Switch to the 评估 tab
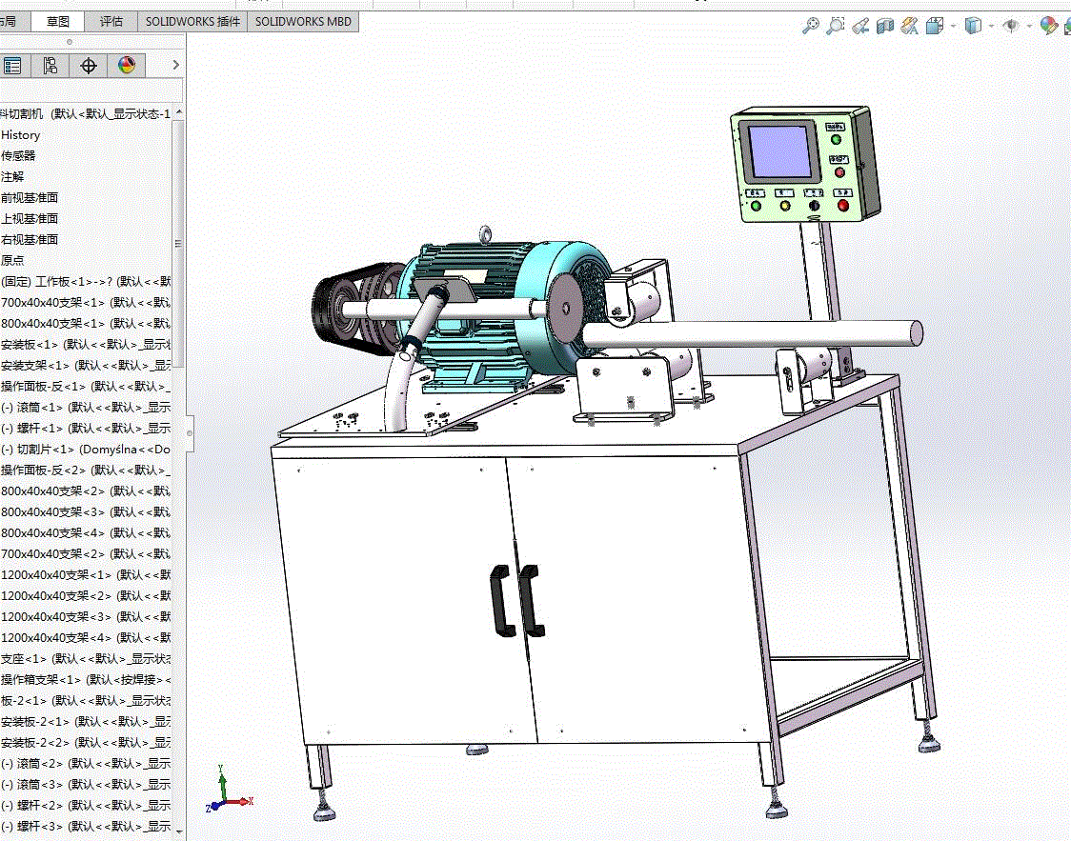The image size is (1071, 841). [111, 22]
